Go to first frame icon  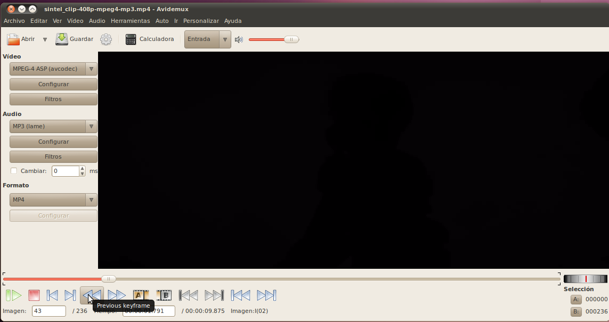coord(240,295)
